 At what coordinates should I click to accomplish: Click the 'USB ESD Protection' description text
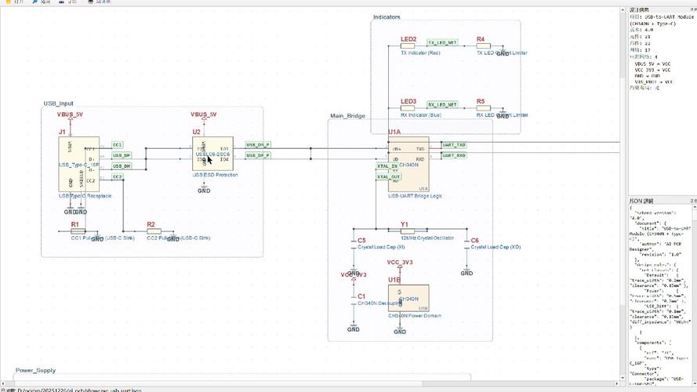click(x=215, y=175)
